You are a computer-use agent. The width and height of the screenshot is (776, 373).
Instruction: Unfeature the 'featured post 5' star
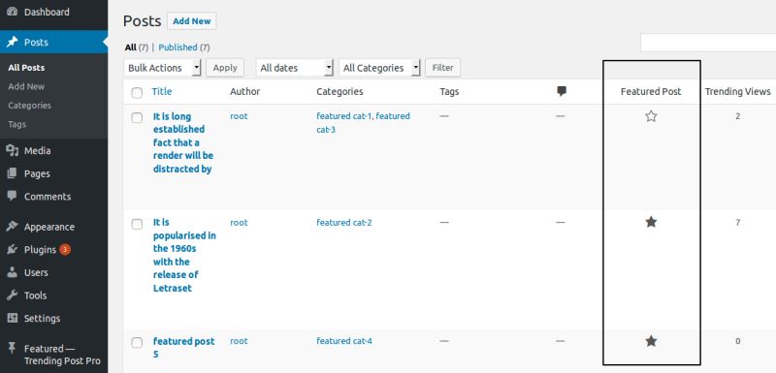[x=651, y=341]
